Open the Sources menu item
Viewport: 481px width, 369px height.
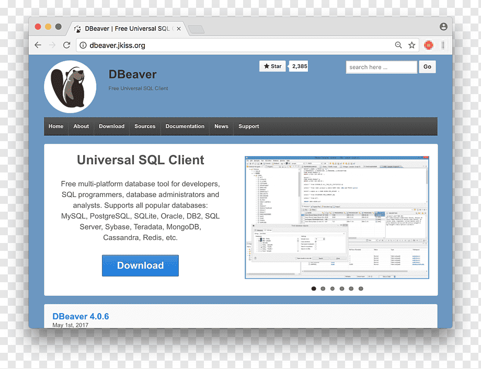145,126
